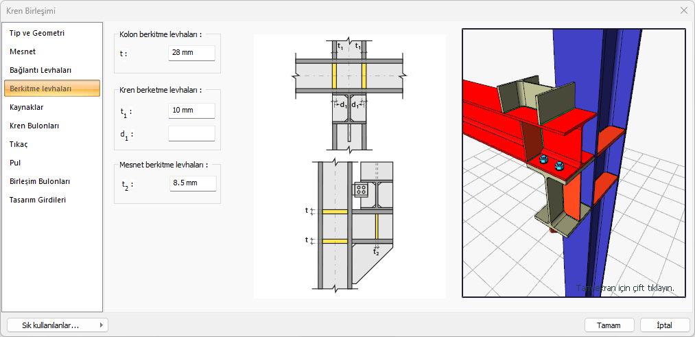Open the Tip ve Geometri section
695x337 pixels.
pyautogui.click(x=37, y=33)
